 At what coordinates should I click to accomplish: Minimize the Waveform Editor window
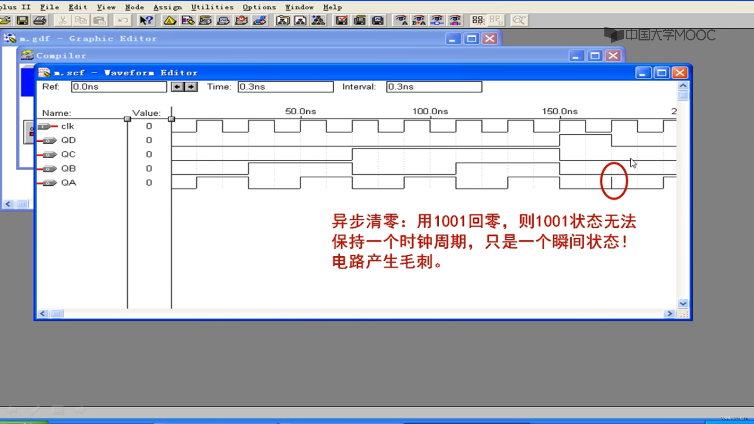[x=643, y=73]
